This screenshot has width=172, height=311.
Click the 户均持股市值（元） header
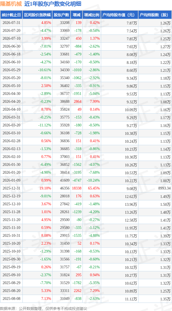119,15
